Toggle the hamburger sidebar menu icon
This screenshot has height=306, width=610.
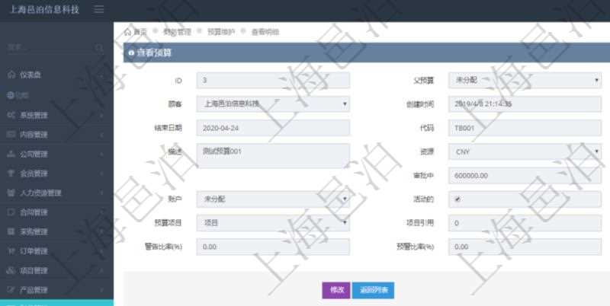point(99,9)
